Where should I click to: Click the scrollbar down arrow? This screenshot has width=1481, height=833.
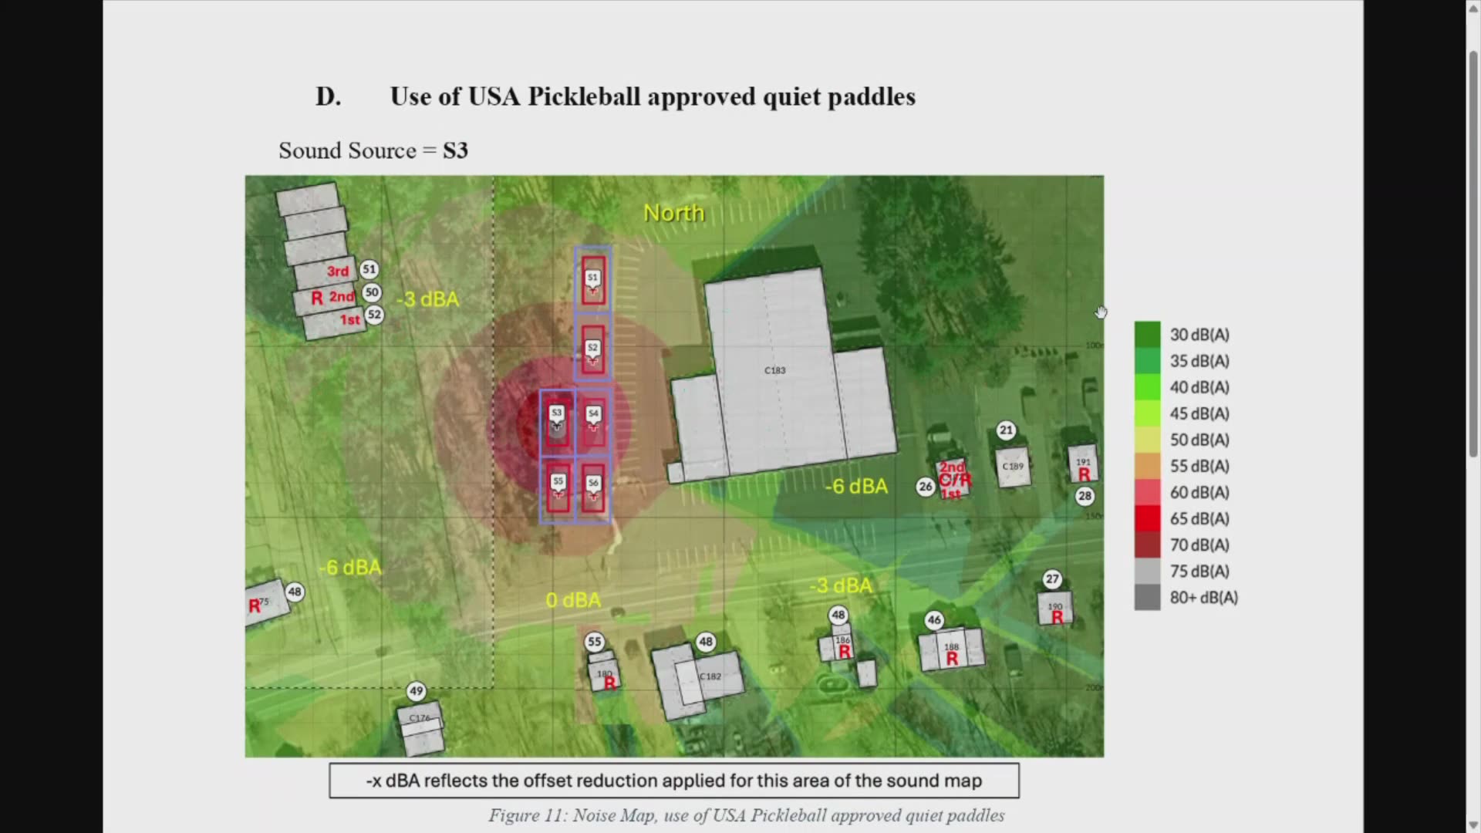[x=1473, y=824]
